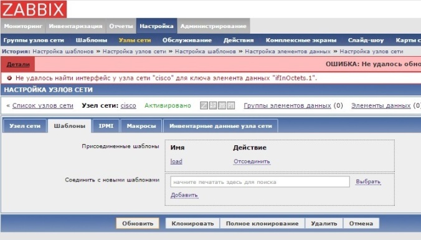Click the Полное клонирование button
The height and width of the screenshot is (240, 421).
[262, 223]
